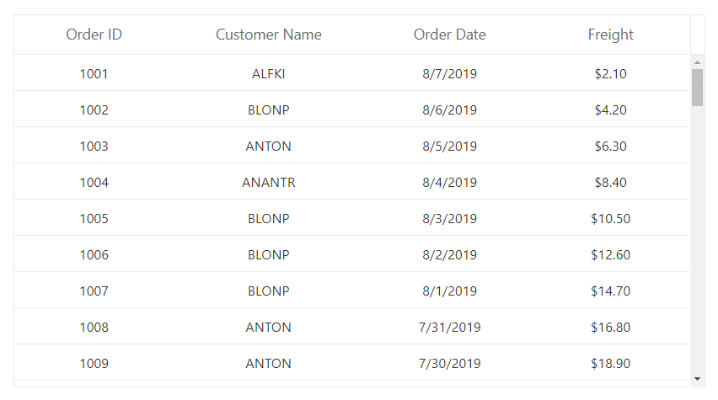Select the ALFKI customer cell

[269, 73]
